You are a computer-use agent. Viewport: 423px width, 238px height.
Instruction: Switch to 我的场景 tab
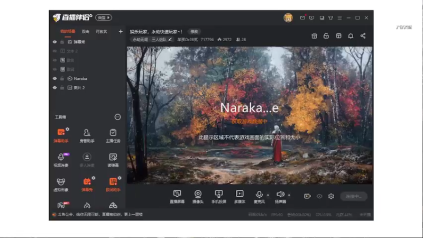point(68,32)
